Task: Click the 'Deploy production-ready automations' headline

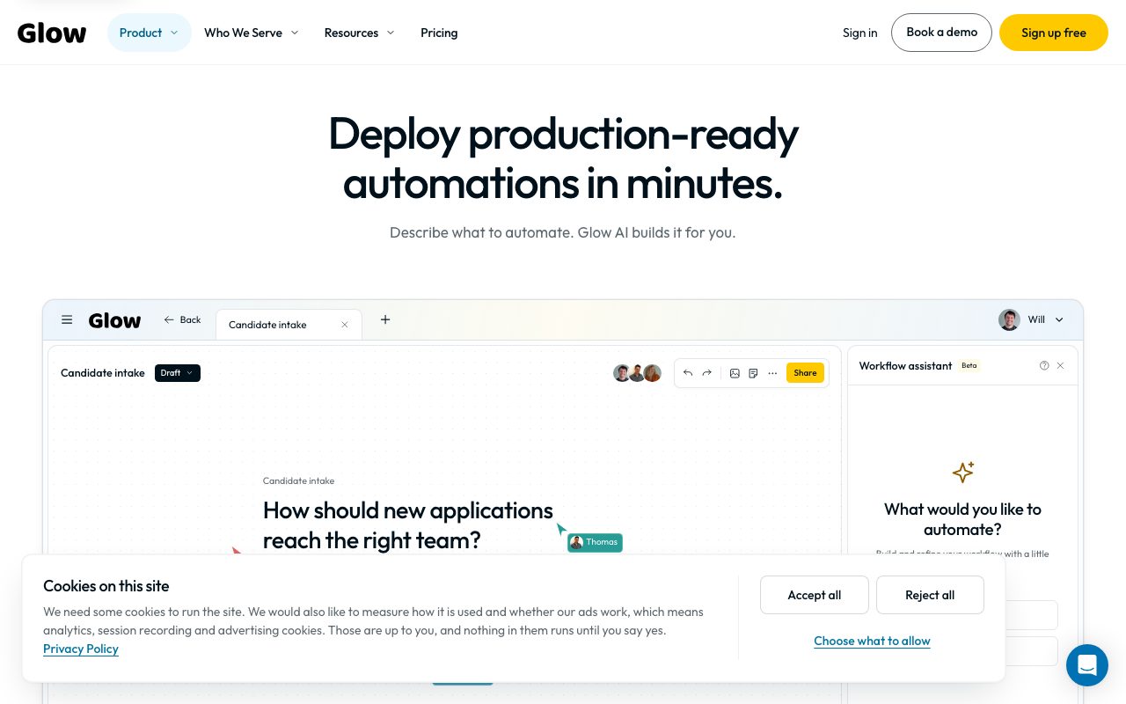Action: coord(563,158)
